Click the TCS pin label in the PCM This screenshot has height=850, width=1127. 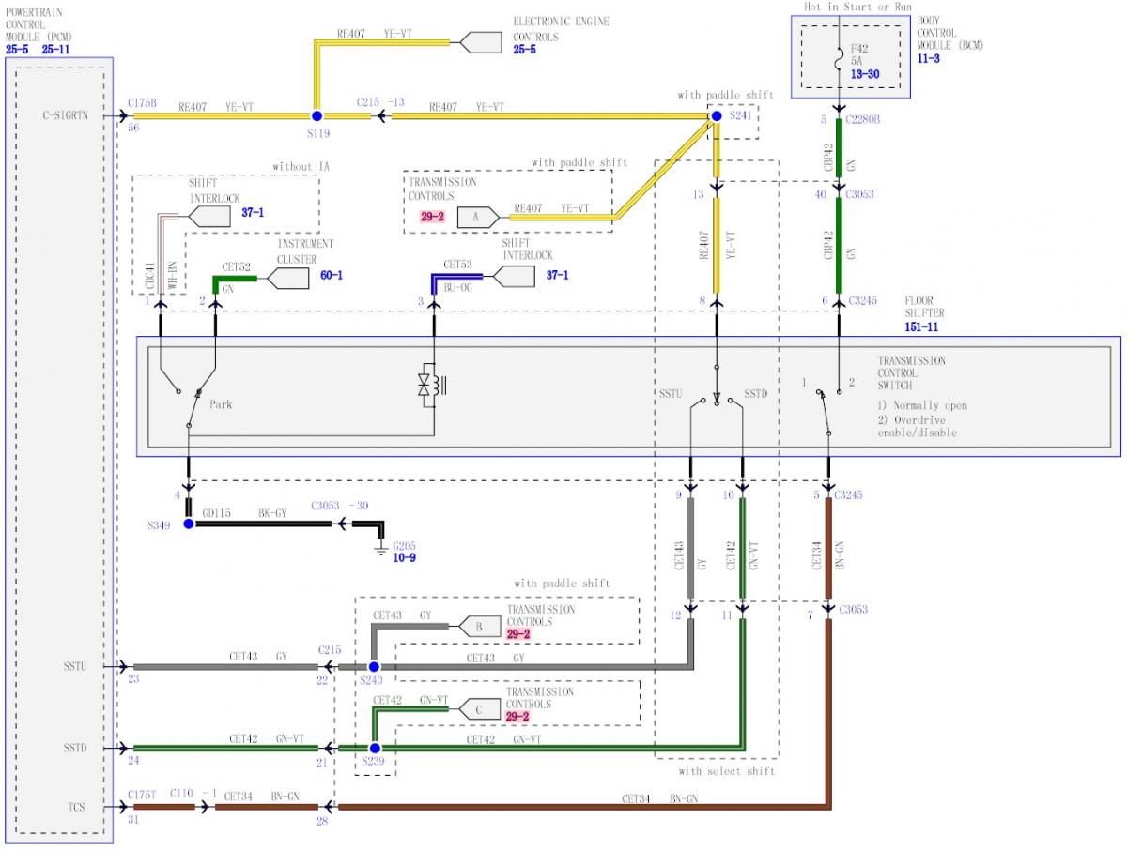(77, 807)
